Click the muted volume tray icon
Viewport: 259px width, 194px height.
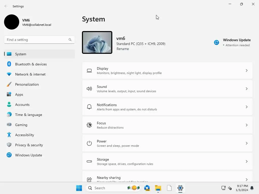click(x=230, y=188)
